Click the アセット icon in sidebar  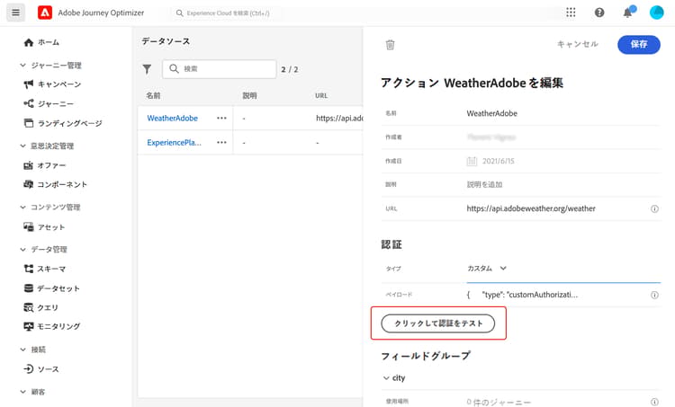29,227
